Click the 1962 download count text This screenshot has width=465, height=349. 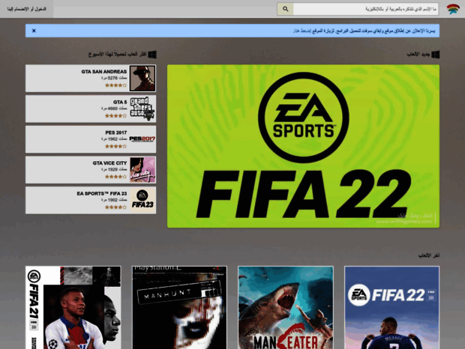click(114, 139)
